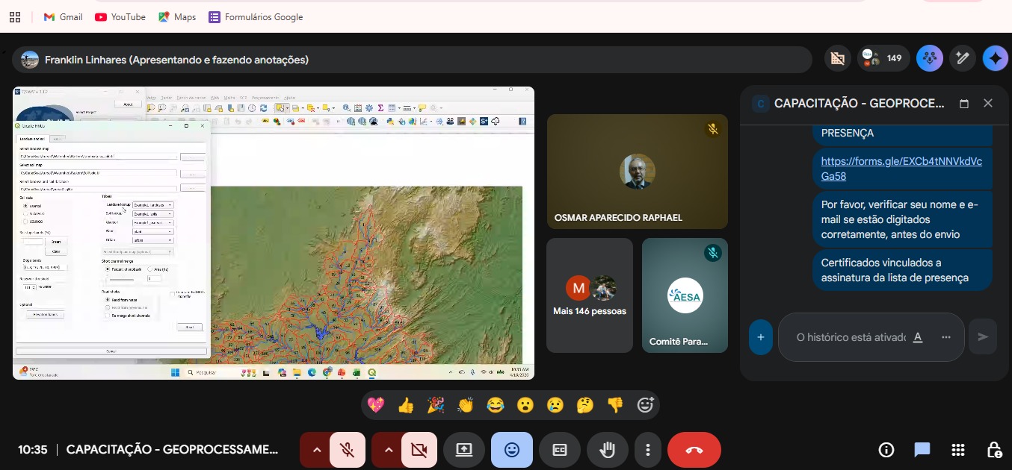Open the forms.gle attendance link

(x=901, y=169)
